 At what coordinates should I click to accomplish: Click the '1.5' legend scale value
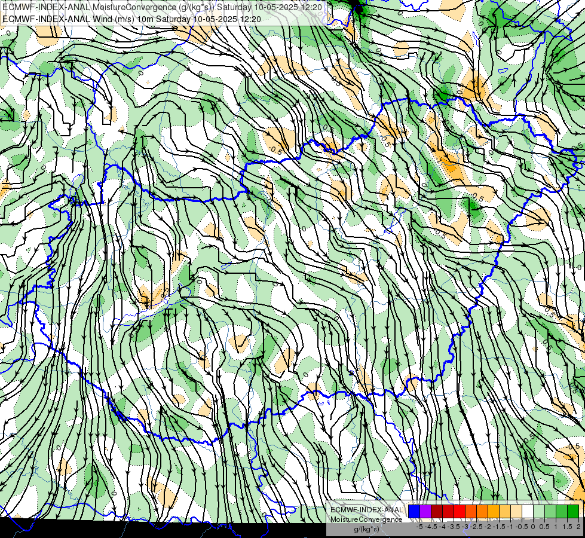pos(567,527)
